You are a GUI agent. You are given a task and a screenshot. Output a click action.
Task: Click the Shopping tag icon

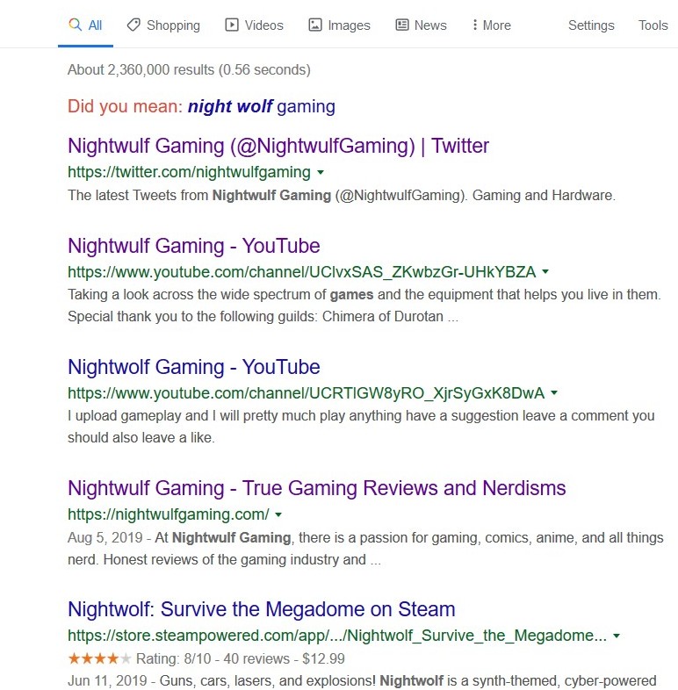click(133, 25)
